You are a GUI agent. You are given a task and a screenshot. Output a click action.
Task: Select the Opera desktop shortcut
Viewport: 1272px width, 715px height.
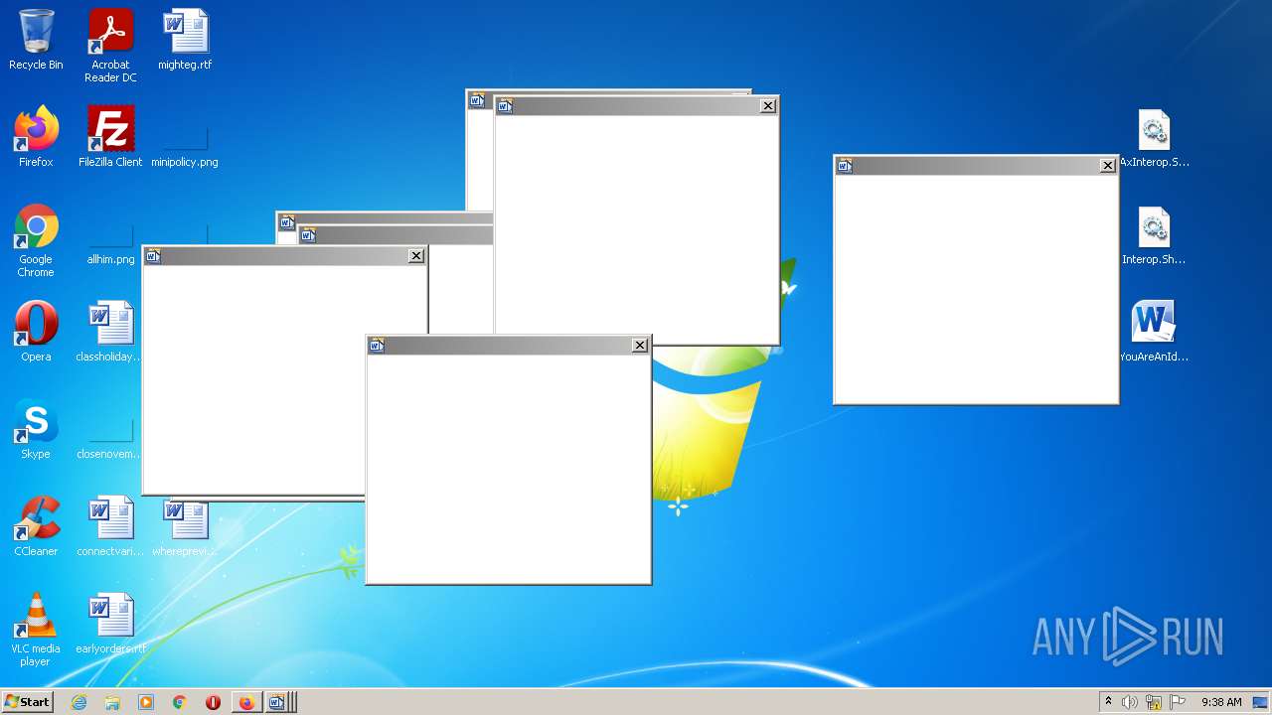pyautogui.click(x=36, y=332)
